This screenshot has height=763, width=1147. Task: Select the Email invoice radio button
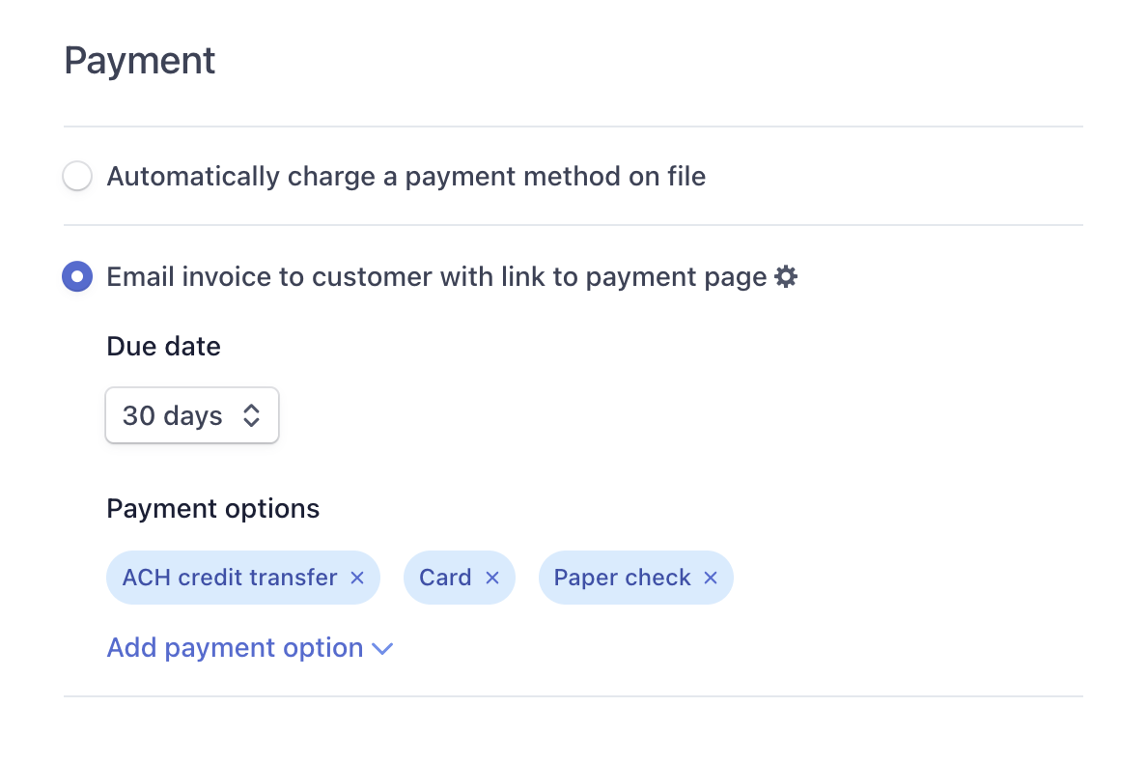[77, 277]
